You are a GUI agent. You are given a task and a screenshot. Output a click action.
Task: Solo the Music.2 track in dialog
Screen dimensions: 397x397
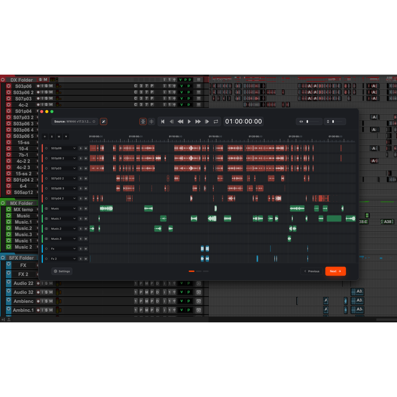click(81, 229)
